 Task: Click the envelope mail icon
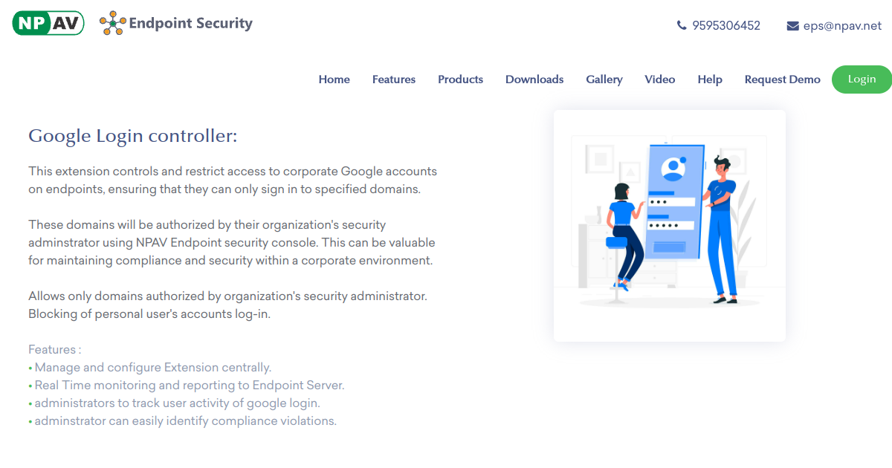pos(792,26)
